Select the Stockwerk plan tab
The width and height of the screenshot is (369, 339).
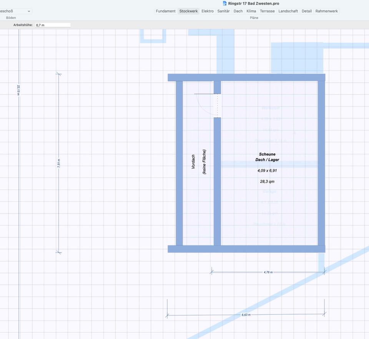(188, 11)
